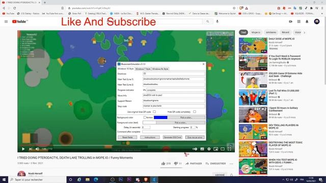Viewport: 326px width, 183px height.
Task: Open the Windows notification center icon
Action: click(320, 179)
